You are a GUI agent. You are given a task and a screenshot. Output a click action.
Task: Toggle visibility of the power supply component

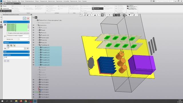click(x=33, y=37)
